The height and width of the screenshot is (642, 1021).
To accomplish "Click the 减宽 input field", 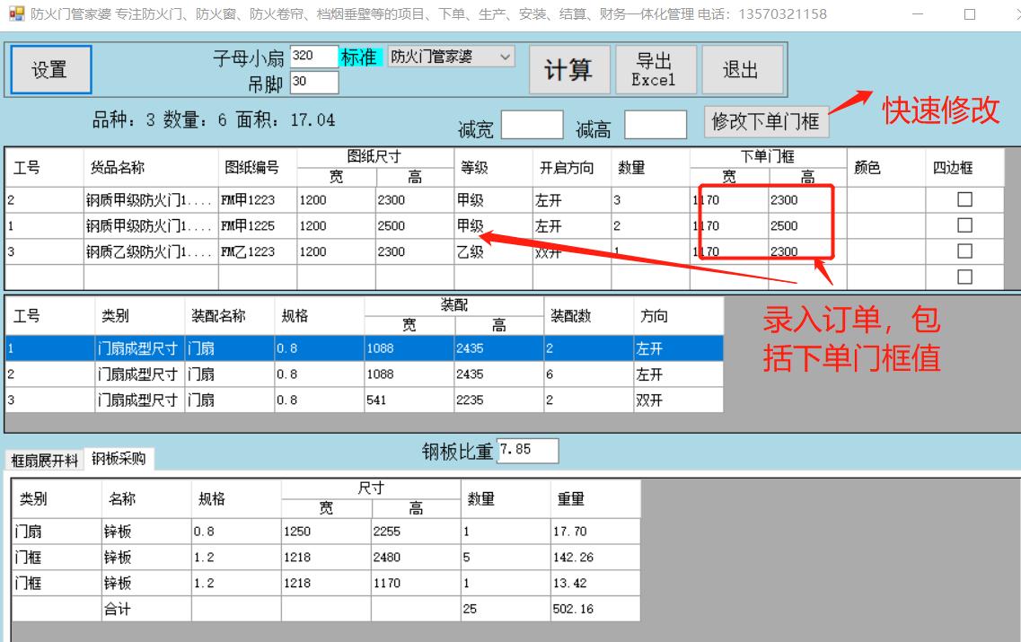I will tap(533, 124).
